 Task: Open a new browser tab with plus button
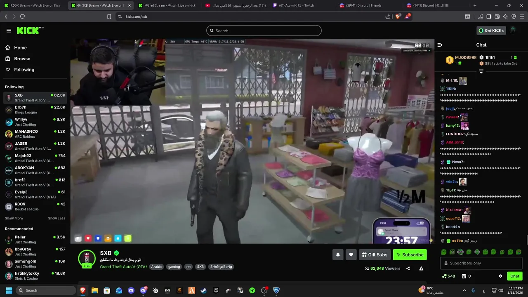click(x=475, y=5)
